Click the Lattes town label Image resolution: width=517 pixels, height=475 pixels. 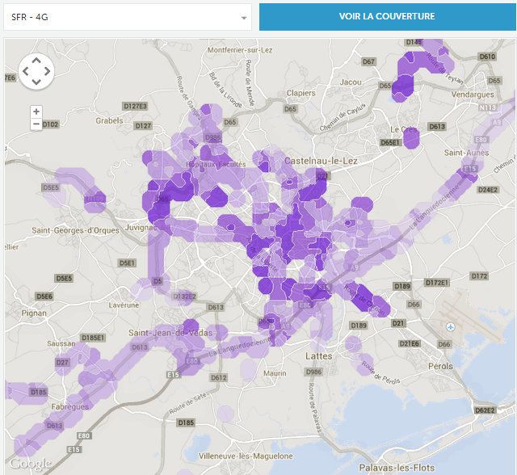click(x=319, y=355)
